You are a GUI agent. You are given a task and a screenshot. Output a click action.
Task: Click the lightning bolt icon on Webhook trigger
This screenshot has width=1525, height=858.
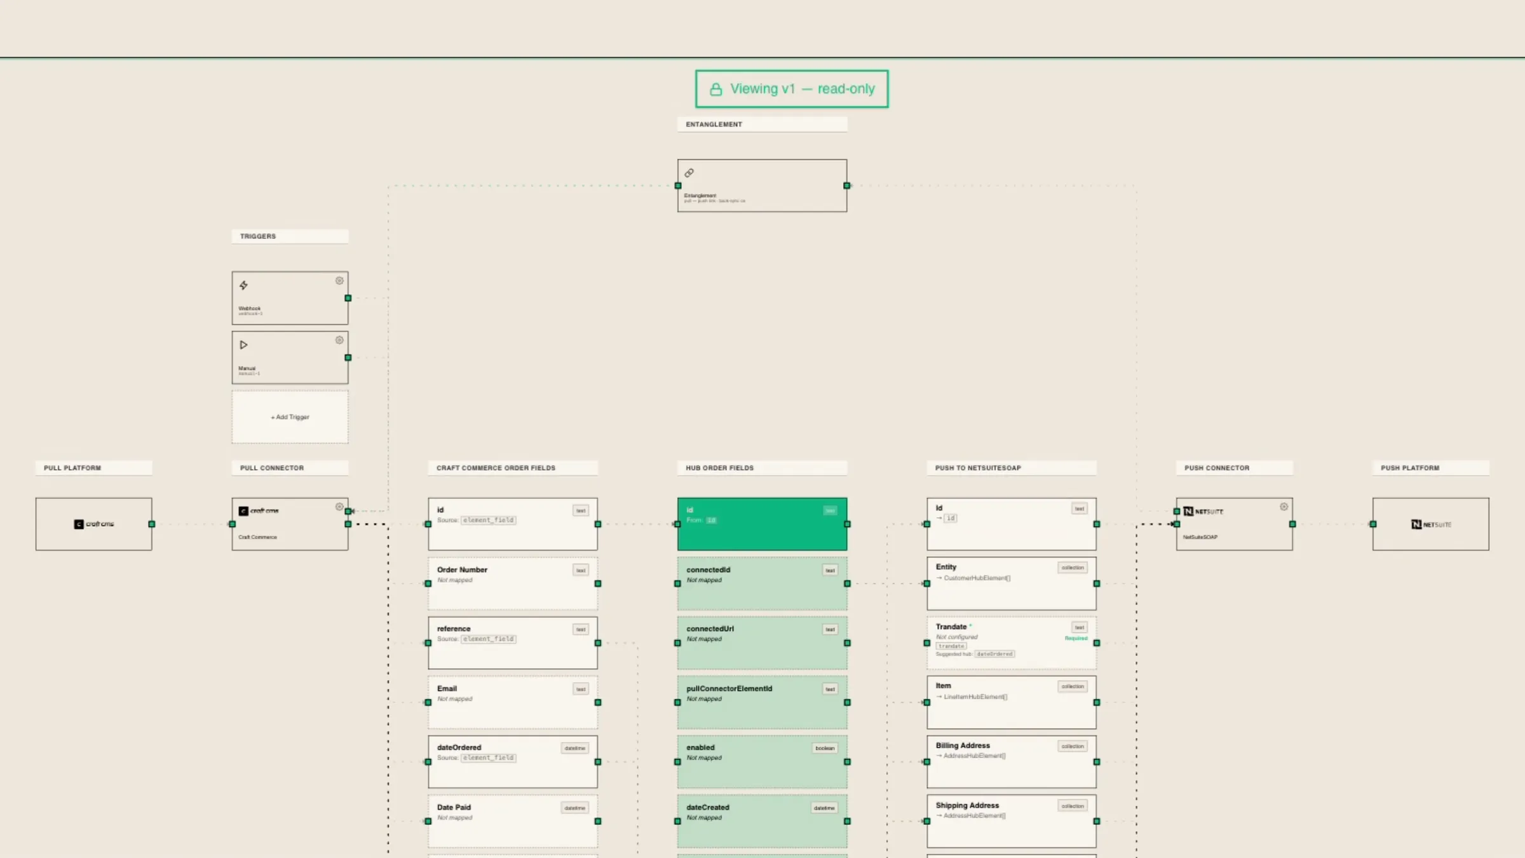coord(243,285)
